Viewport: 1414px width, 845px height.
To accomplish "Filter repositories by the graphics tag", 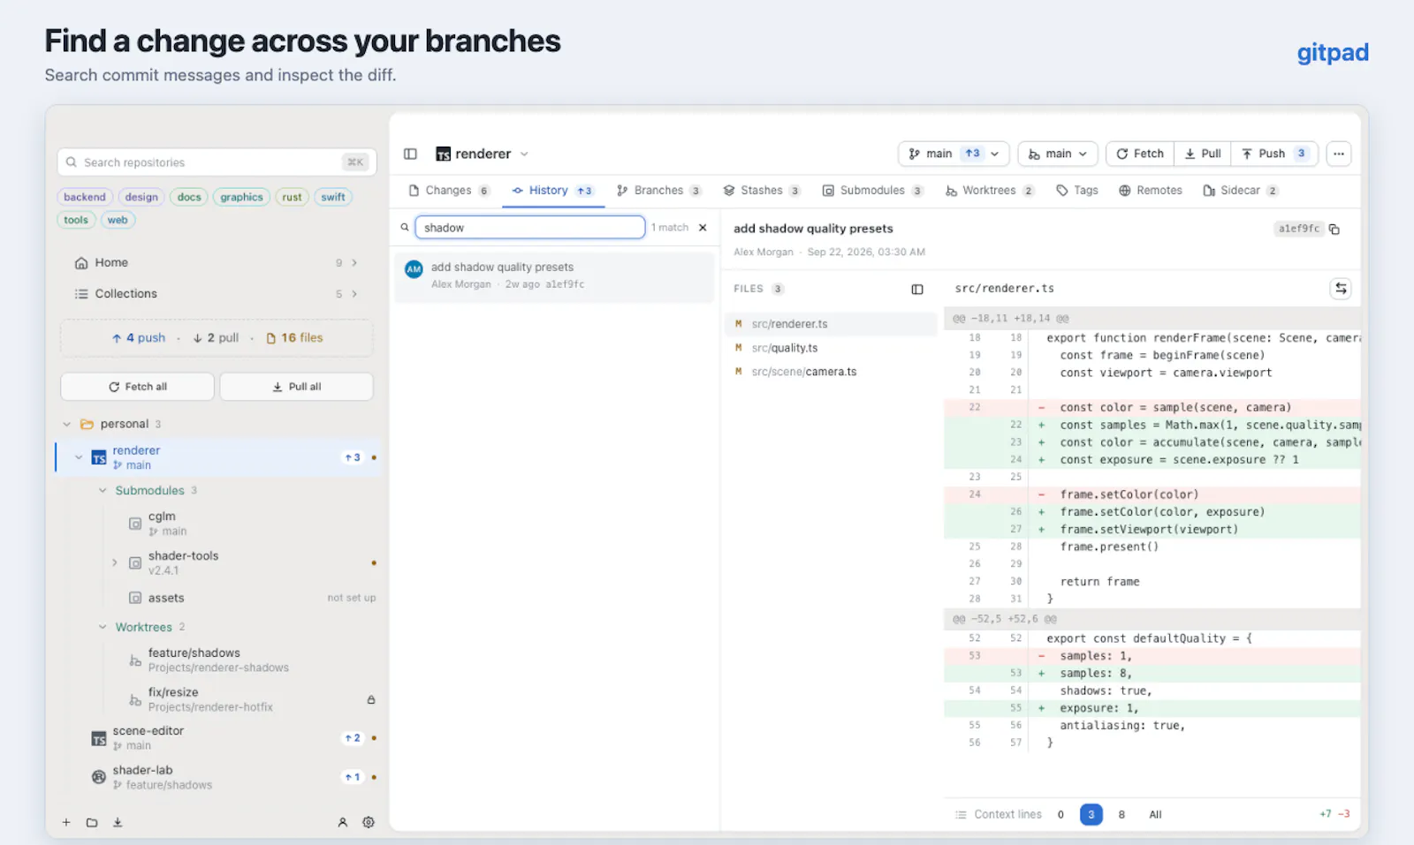I will click(x=241, y=197).
